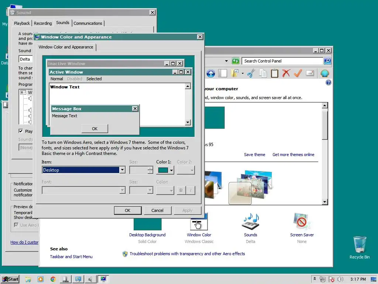
Task: Click the Selected menu in preview
Action: pos(94,79)
